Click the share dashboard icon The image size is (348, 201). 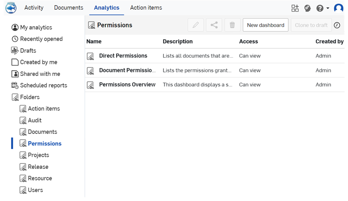(214, 25)
